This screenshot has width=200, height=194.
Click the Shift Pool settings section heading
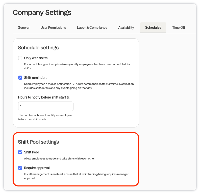click(38, 142)
